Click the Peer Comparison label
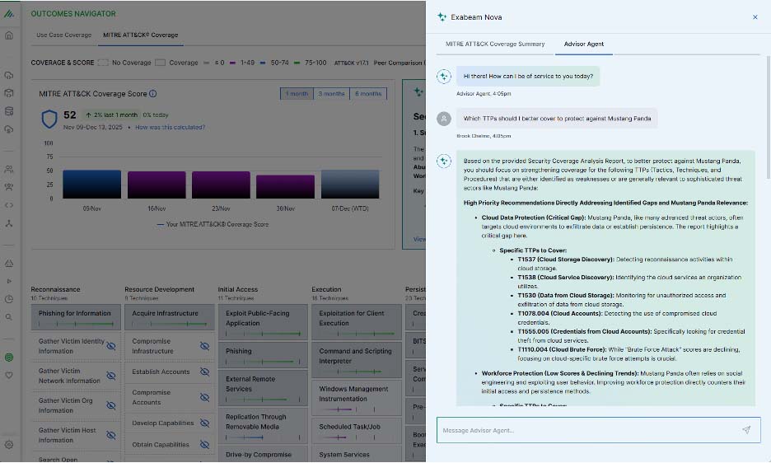The height and width of the screenshot is (463, 771). tap(399, 63)
